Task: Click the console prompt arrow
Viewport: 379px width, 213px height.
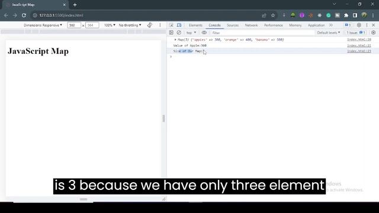Action: 171,57
